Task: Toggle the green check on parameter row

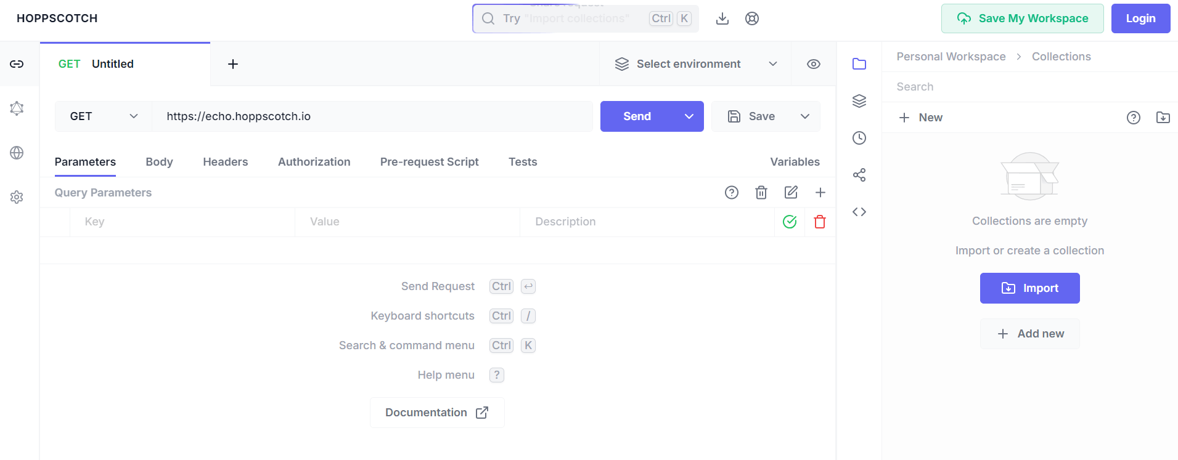Action: [790, 222]
